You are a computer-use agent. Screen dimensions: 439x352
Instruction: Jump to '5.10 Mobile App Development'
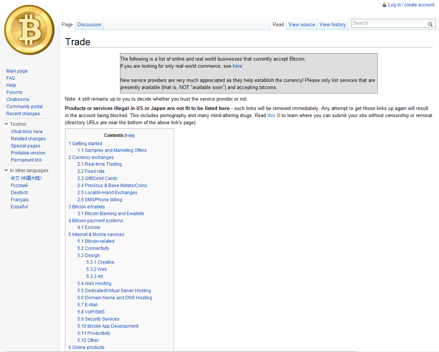[108, 326]
